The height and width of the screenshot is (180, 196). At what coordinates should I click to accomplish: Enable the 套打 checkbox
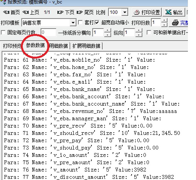coord(80,23)
